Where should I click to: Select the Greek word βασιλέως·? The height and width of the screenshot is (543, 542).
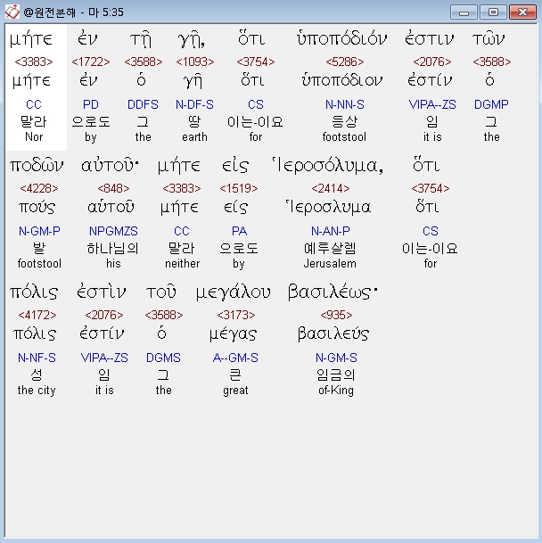333,292
